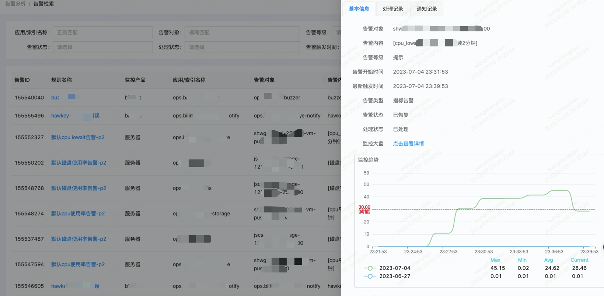Screen dimensions: 604x296
Task: Open hawkeye rule link in row 155546605
Action: [x=75, y=286]
